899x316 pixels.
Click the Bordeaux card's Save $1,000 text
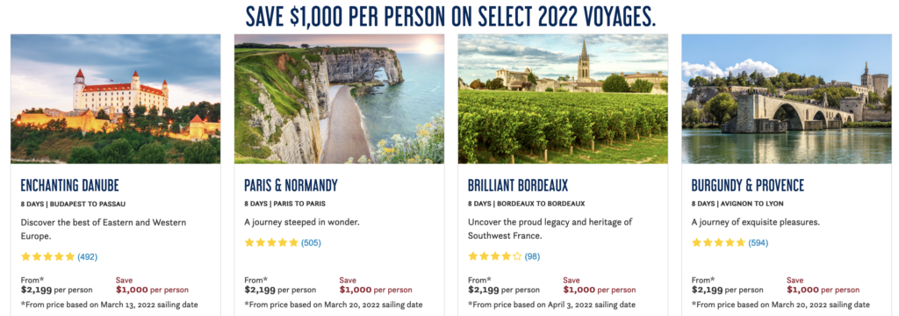coord(599,285)
